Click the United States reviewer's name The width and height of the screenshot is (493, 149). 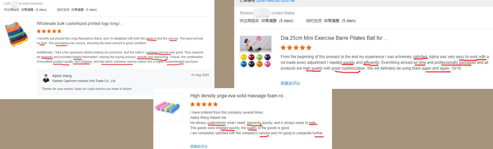[267, 13]
